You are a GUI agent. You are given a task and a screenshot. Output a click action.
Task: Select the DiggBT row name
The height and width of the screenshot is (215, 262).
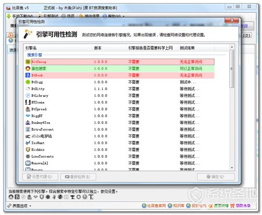tap(37, 116)
